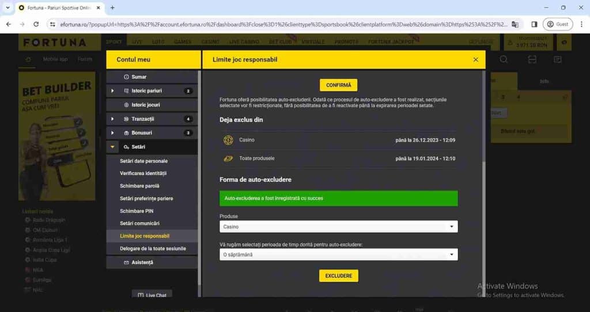Expand the Istoric pariuri arrow
The image size is (590, 312).
pos(112,90)
